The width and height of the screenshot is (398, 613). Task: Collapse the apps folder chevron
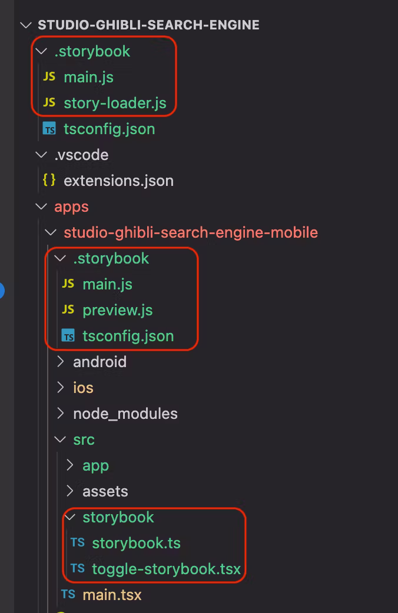(x=41, y=206)
